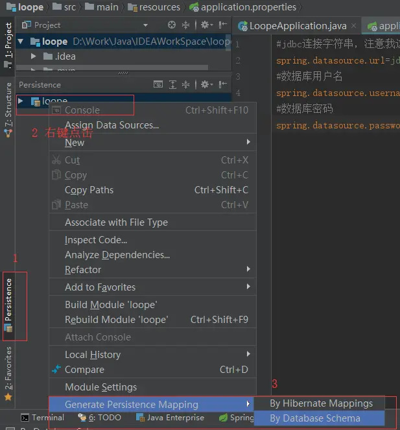
Task: Click the '#数据库用户名' comment line
Action: [309, 77]
